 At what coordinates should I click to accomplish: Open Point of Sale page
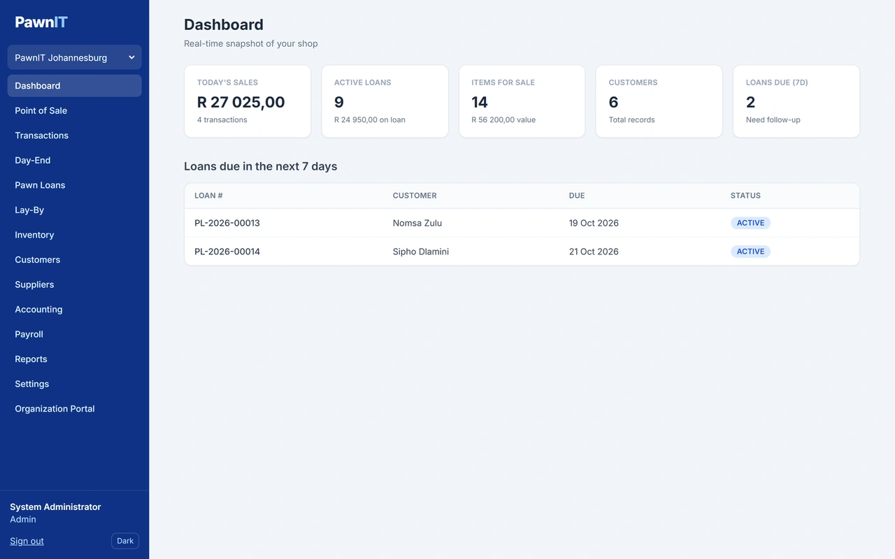[74, 110]
